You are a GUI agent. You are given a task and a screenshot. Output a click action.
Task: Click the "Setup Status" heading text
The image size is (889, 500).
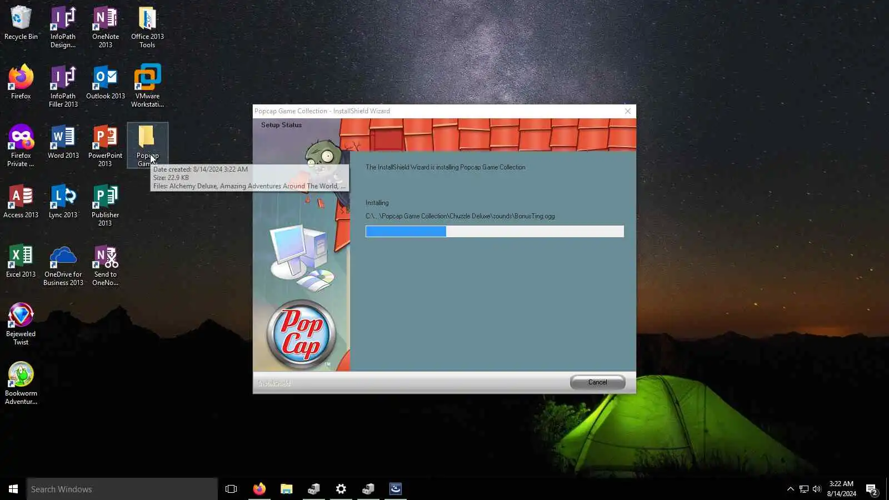point(281,125)
